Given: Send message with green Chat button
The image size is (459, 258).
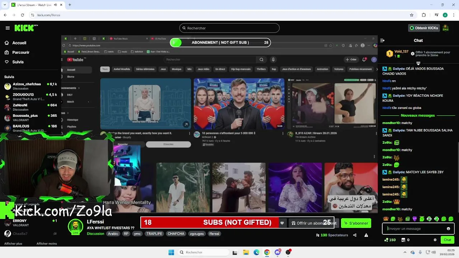Looking at the screenshot, I should (x=448, y=240).
